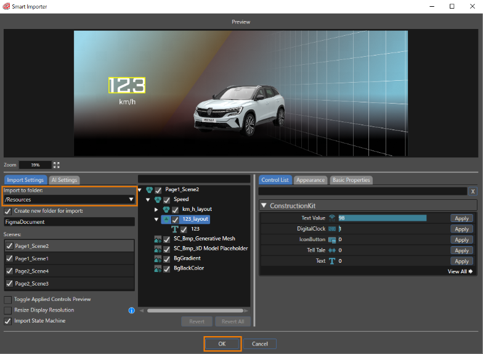Click the Tell Tale control icon
The image size is (483, 354).
[332, 250]
